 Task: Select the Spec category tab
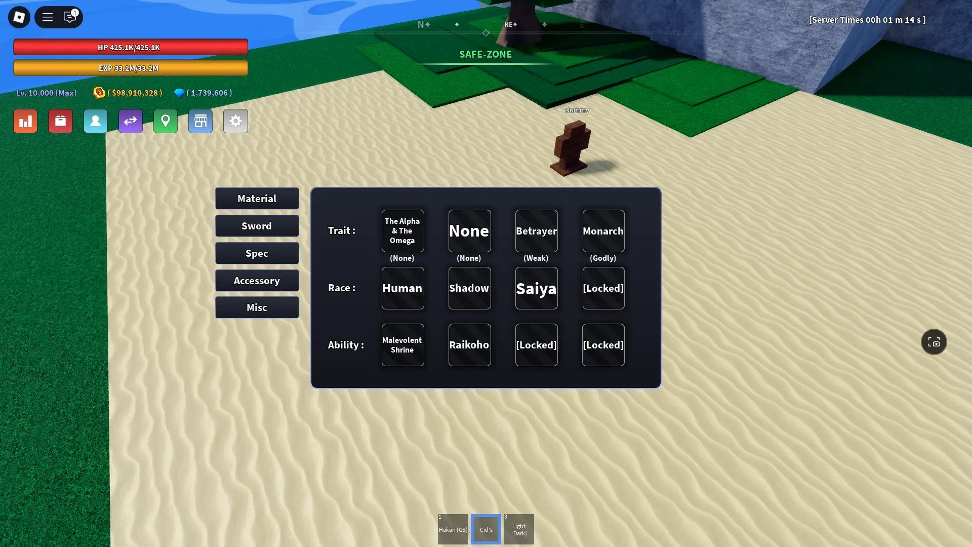pyautogui.click(x=256, y=252)
